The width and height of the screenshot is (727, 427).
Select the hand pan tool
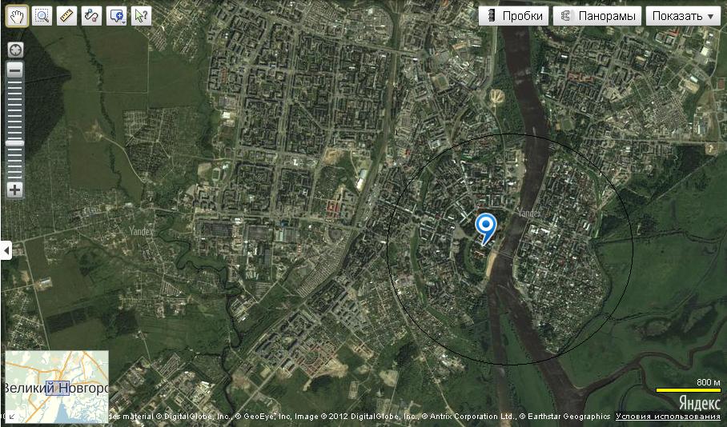[17, 16]
